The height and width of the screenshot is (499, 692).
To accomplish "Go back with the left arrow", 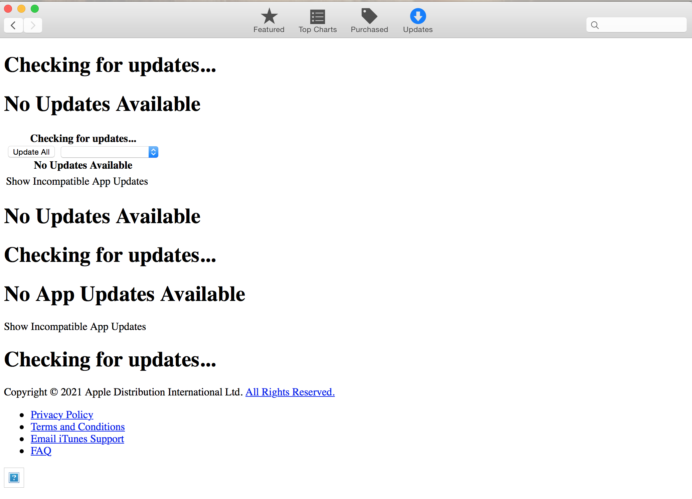I will [13, 25].
